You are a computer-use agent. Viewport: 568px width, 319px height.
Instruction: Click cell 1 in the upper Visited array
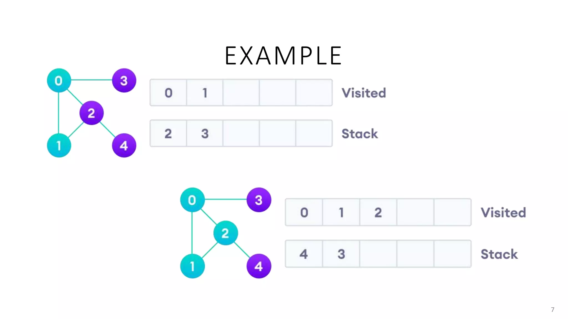pos(205,93)
